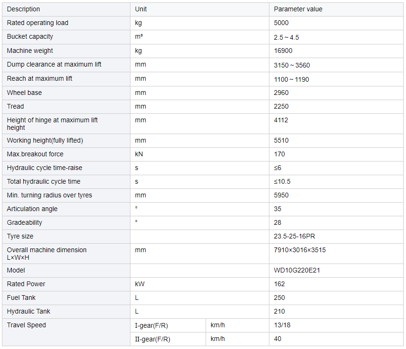The image size is (406, 349).
Task: Select the Reach at maximum lift value
Action: [292, 79]
